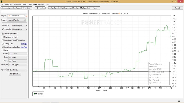Switch to tournaments with the T button
The width and height of the screenshot is (184, 103).
coord(43,8)
